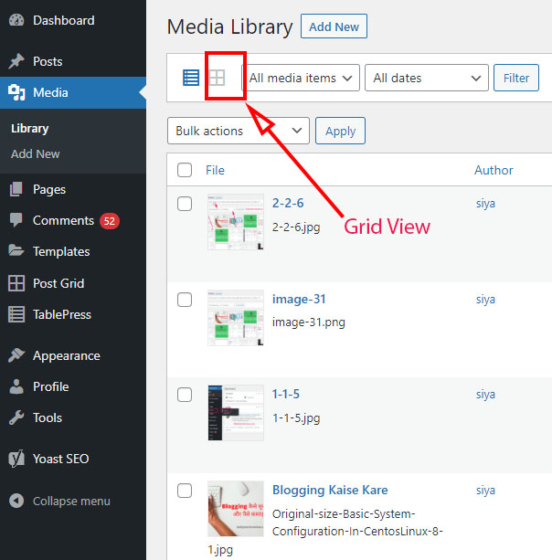Sort by File column header

[x=215, y=170]
